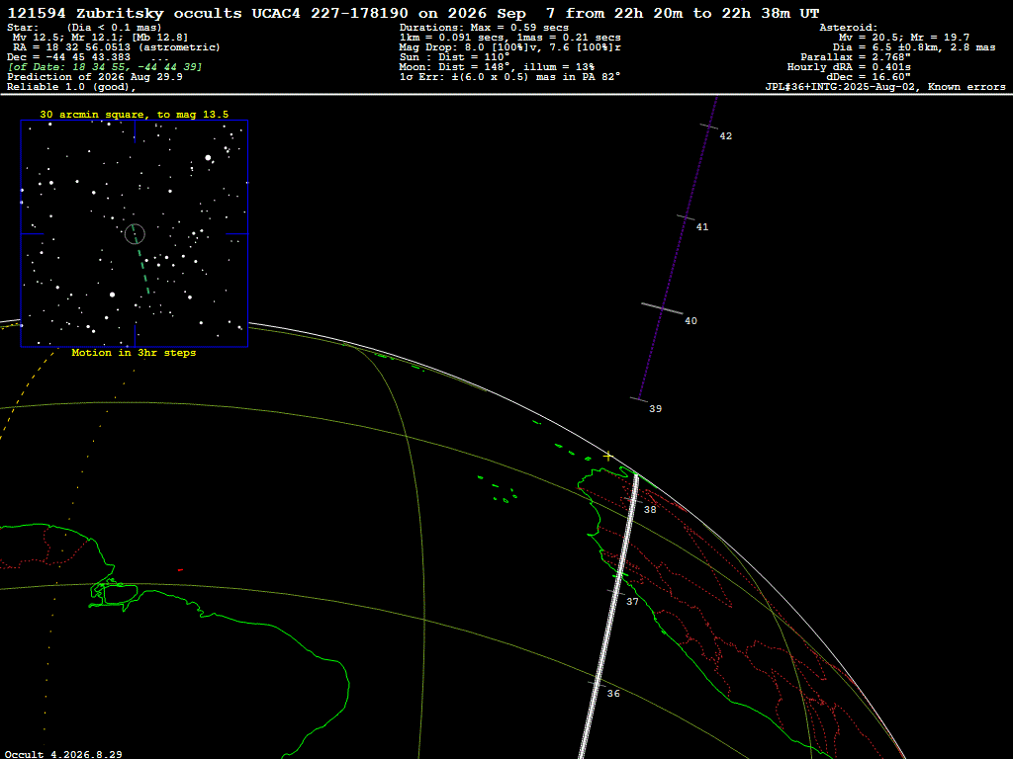
Task: Click the 'Mag Drop' information line
Action: click(x=510, y=47)
